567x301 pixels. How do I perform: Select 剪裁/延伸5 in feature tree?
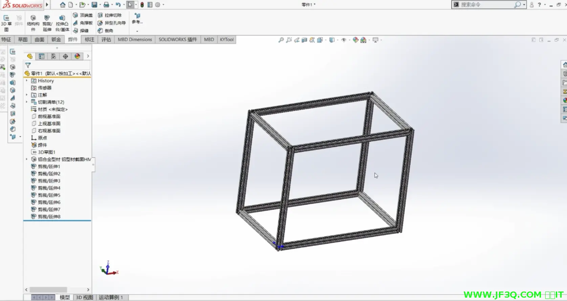(x=49, y=195)
